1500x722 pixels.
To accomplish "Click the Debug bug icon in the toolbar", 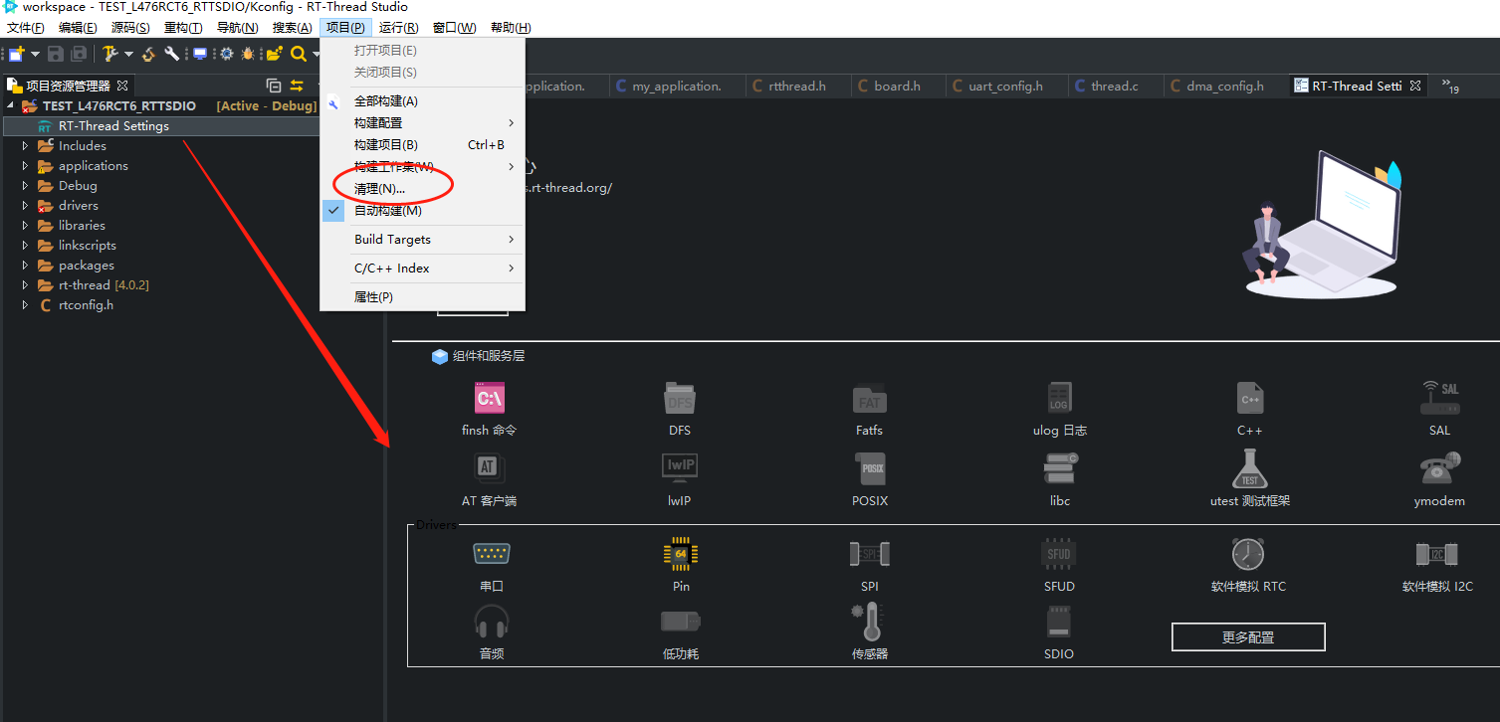I will (x=247, y=54).
